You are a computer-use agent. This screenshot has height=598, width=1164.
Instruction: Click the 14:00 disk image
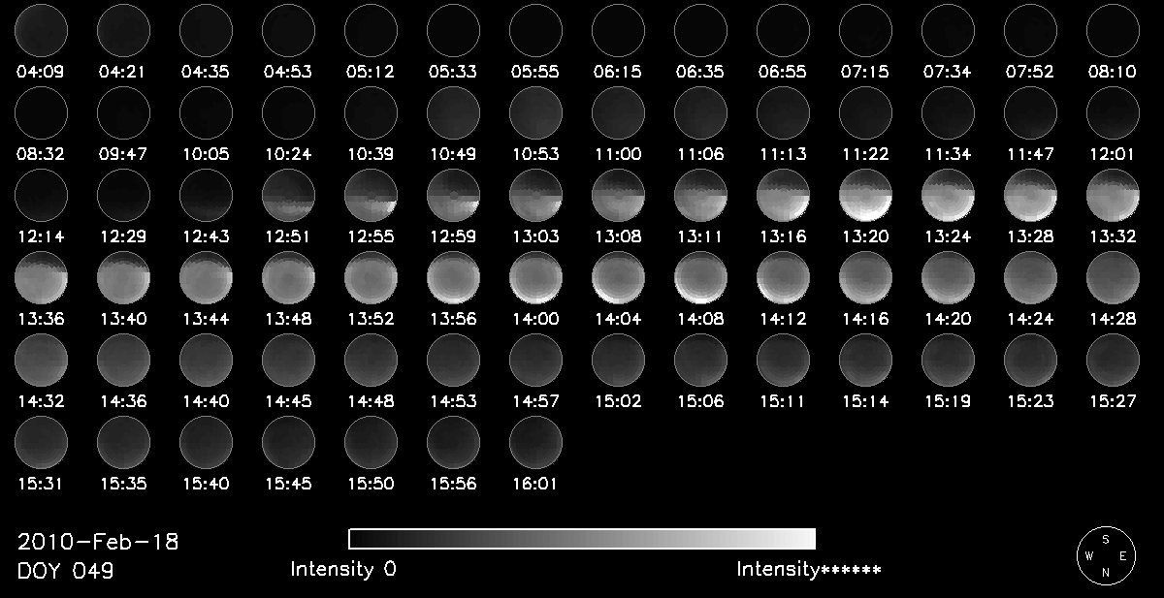tap(535, 277)
